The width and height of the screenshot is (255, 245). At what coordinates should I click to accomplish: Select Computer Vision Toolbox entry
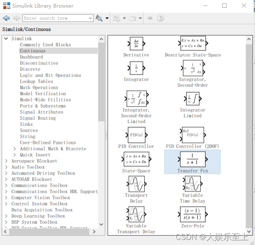pos(41,197)
